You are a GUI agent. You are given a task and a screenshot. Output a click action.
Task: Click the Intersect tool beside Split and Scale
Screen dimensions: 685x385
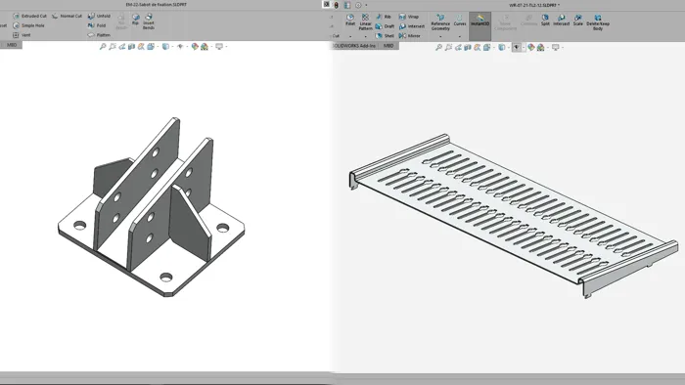[562, 21]
